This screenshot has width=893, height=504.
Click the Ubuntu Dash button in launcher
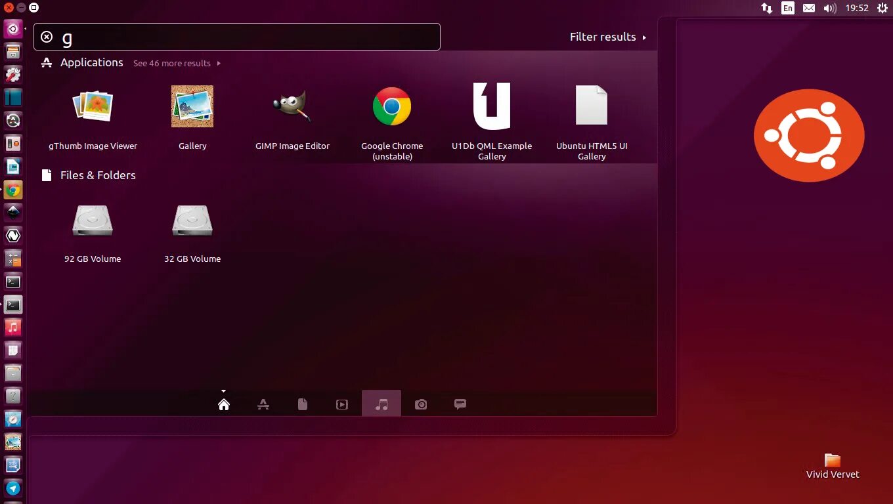click(x=13, y=29)
